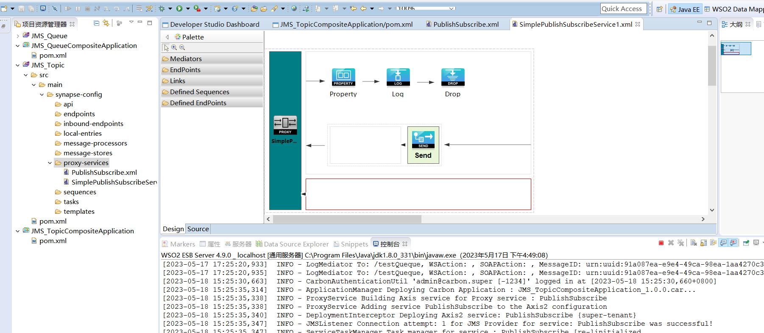Toggle Scroll Lock in console toolbar
Screen dimensions: 764x333
tap(703, 243)
